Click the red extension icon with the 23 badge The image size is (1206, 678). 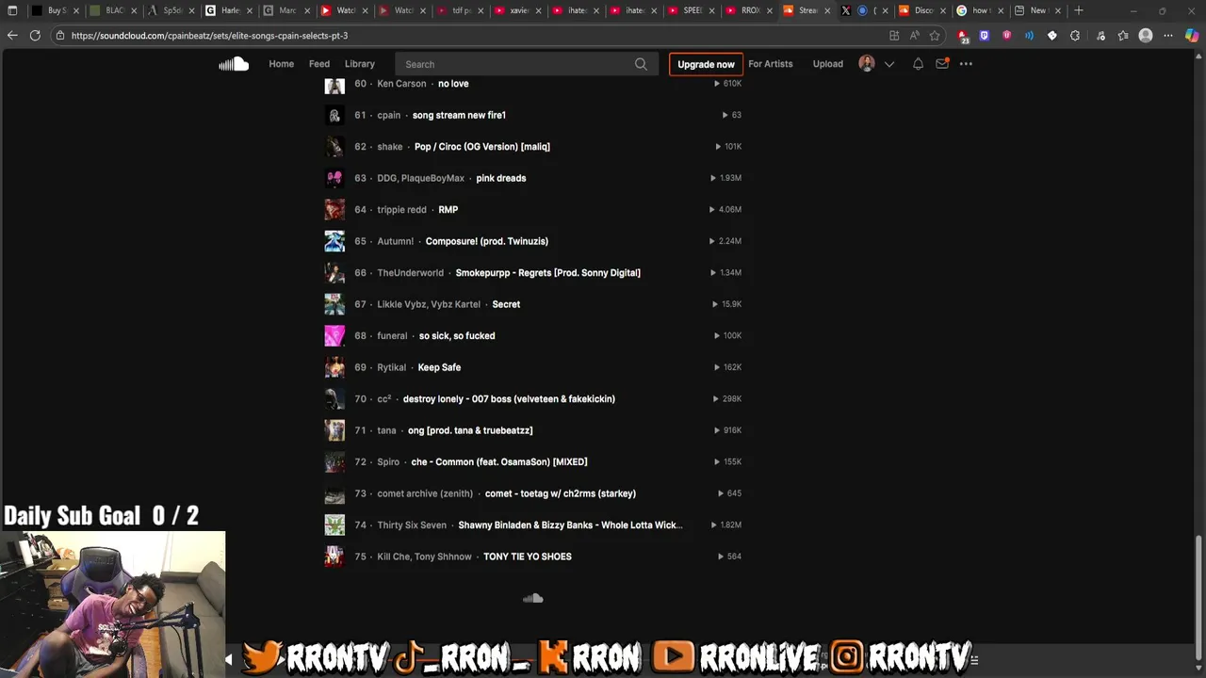pos(963,36)
